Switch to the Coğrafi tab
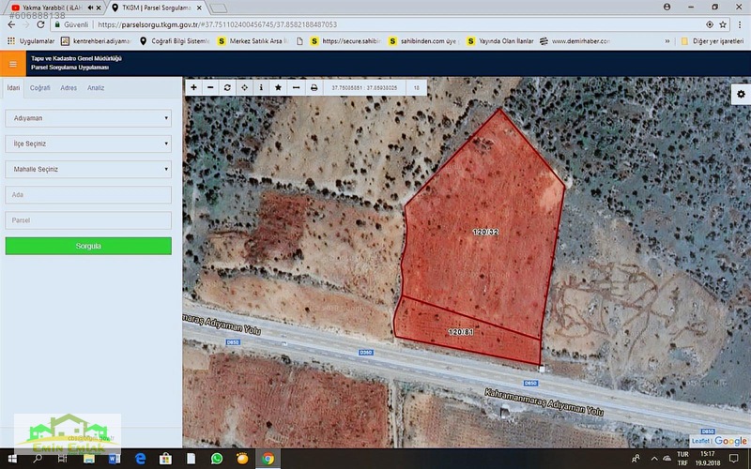Viewport: 751px width, 469px height. pyautogui.click(x=39, y=88)
